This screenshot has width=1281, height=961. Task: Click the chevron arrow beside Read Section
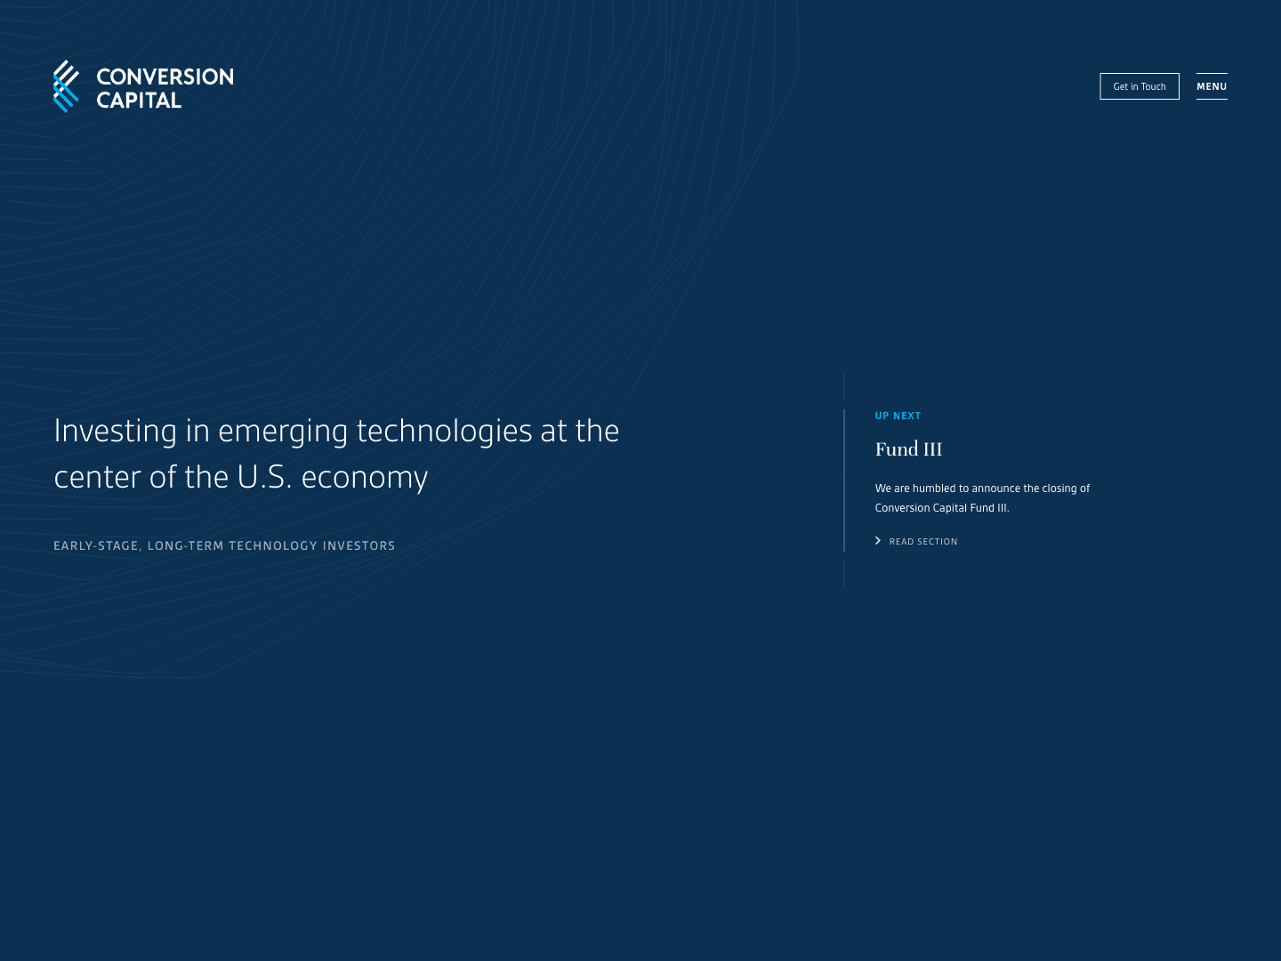coord(878,541)
